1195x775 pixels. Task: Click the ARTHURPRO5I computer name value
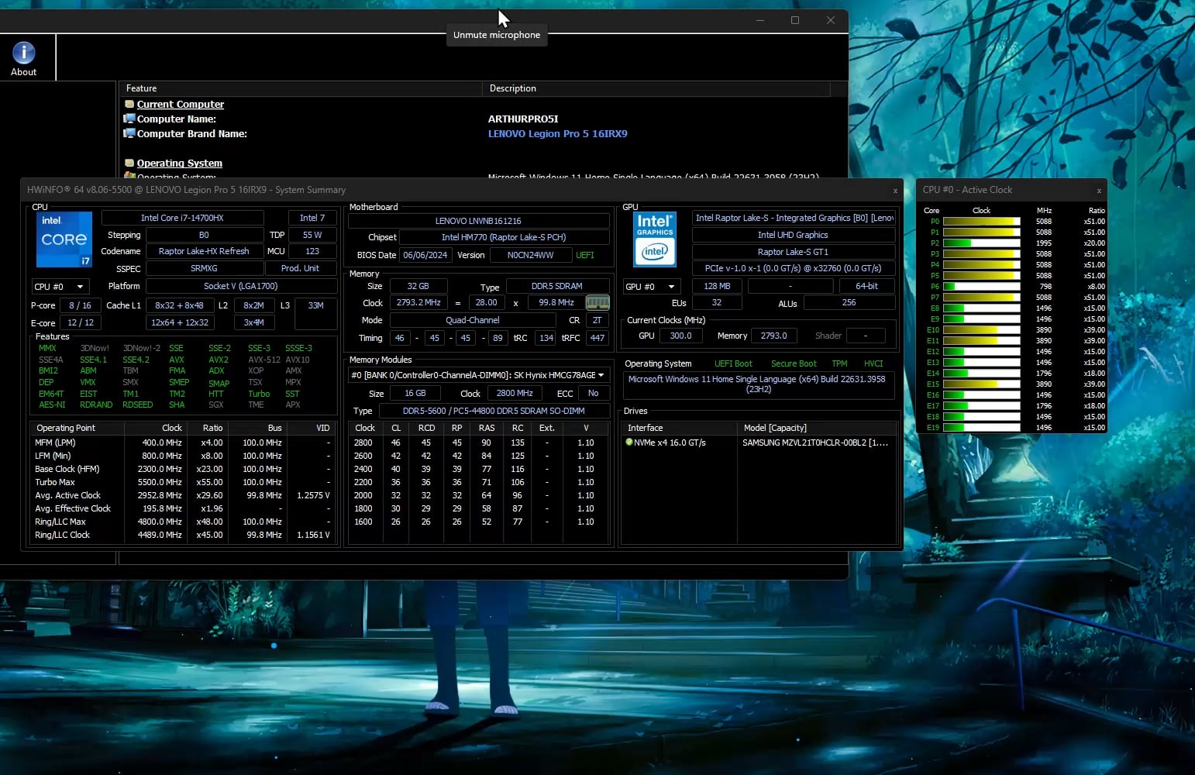click(x=523, y=119)
